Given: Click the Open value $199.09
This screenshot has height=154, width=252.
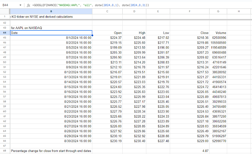Looking at the screenshot, I should (x=107, y=47).
